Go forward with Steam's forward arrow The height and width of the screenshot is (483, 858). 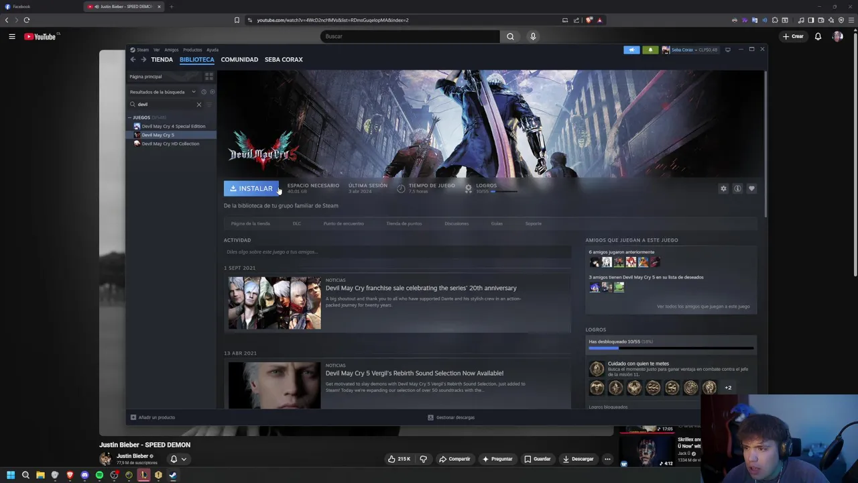click(143, 60)
